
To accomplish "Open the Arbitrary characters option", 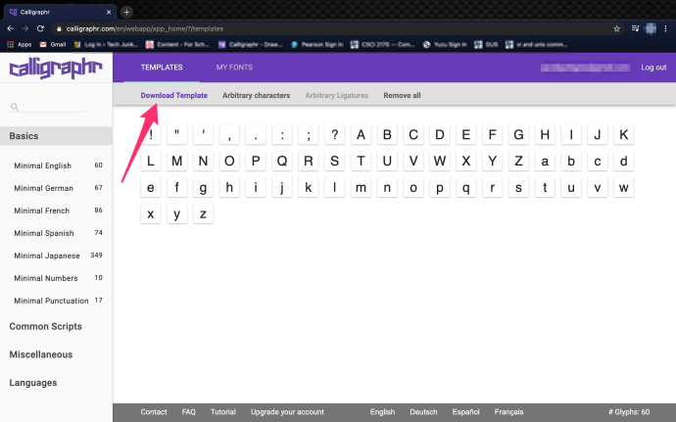I will pyautogui.click(x=256, y=96).
